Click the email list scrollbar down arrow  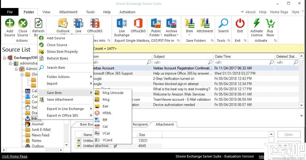(301, 105)
